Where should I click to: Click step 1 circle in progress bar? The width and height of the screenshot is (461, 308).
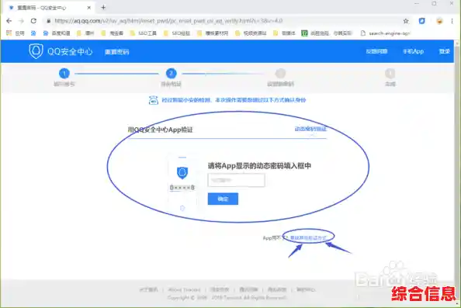pos(64,73)
